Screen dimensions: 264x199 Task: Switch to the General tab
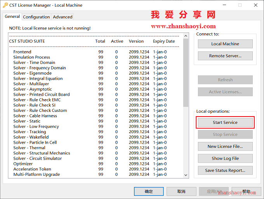coord(12,17)
